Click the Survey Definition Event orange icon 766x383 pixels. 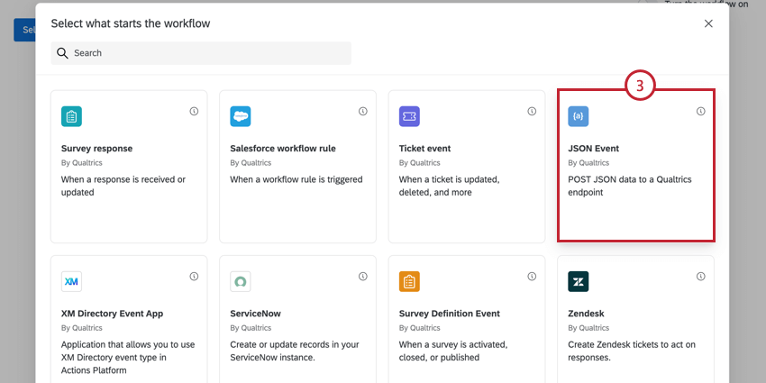point(409,281)
